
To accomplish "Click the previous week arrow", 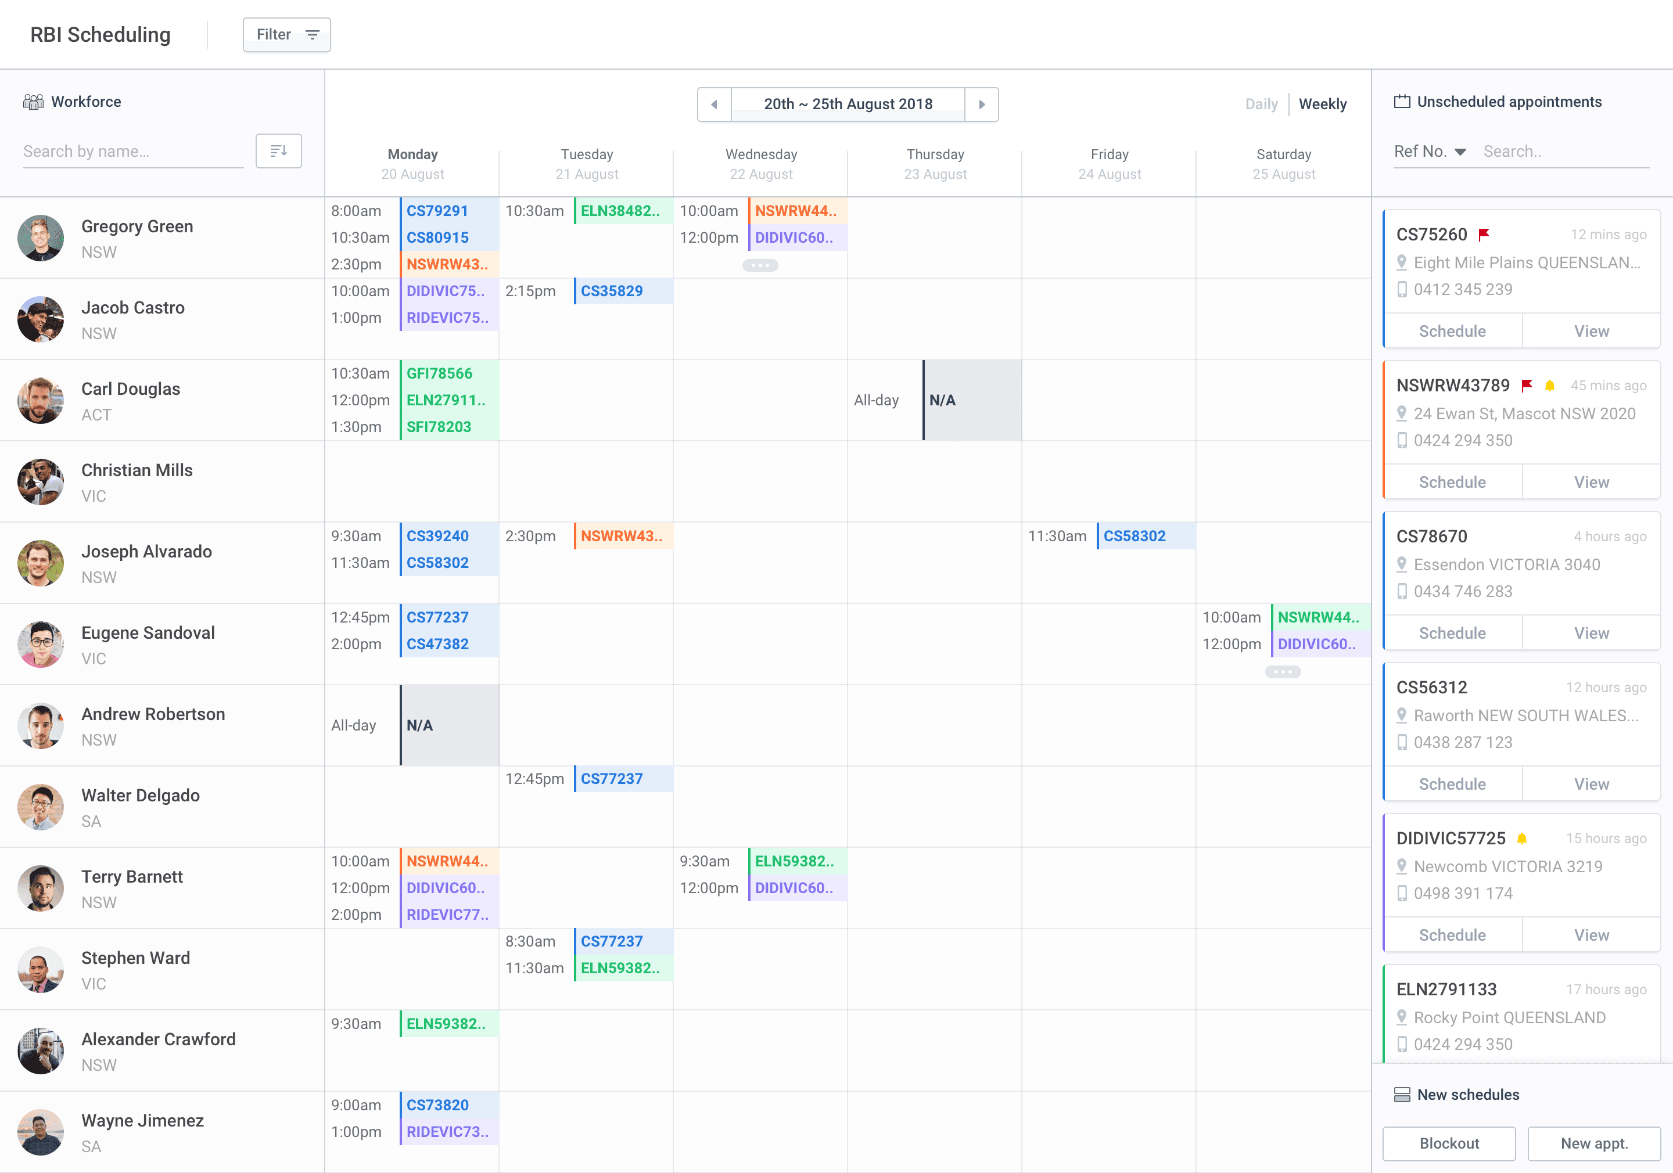I will click(714, 104).
